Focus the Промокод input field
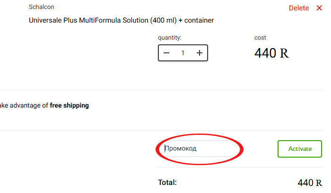Screen dimensions: 331x193 coord(199,149)
